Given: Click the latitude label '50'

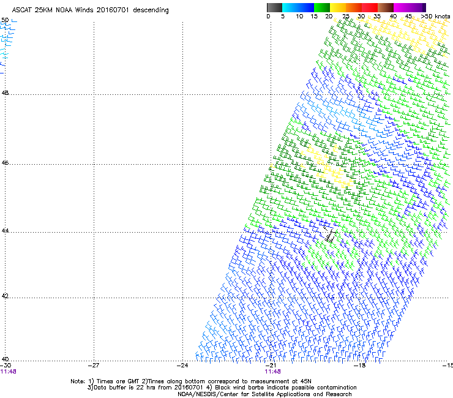Looking at the screenshot, I should (x=5, y=20).
